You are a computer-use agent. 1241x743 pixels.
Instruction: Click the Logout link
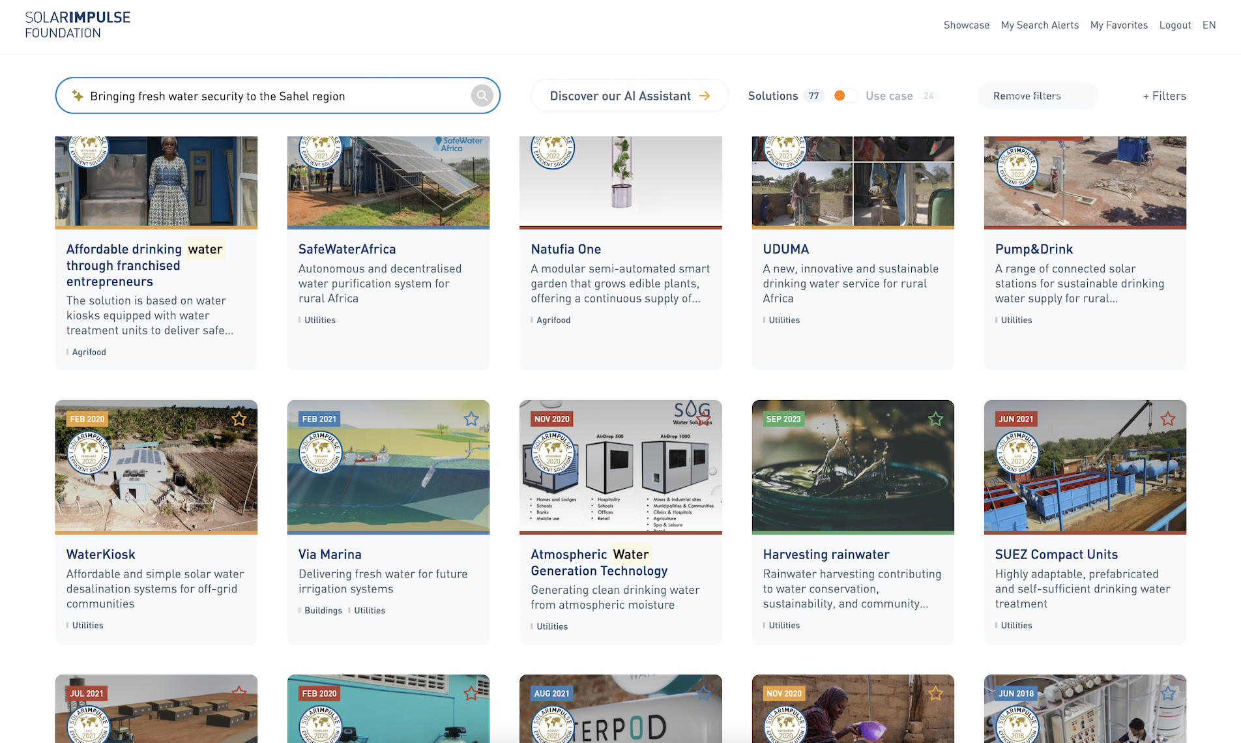pyautogui.click(x=1175, y=25)
